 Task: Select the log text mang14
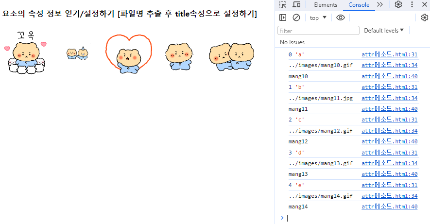298,207
